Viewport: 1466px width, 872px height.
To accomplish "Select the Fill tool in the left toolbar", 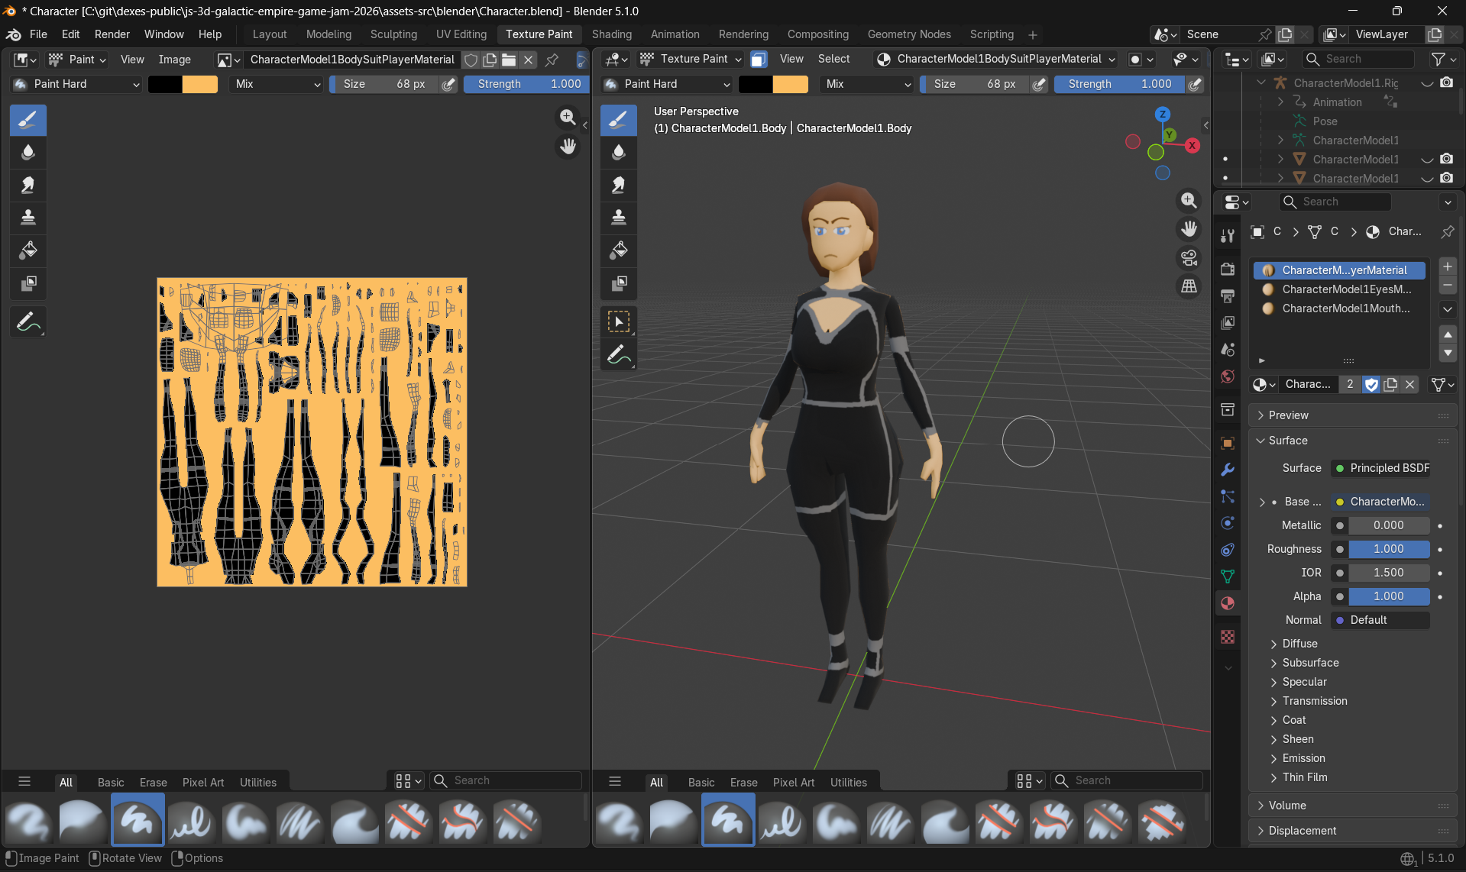I will [28, 250].
